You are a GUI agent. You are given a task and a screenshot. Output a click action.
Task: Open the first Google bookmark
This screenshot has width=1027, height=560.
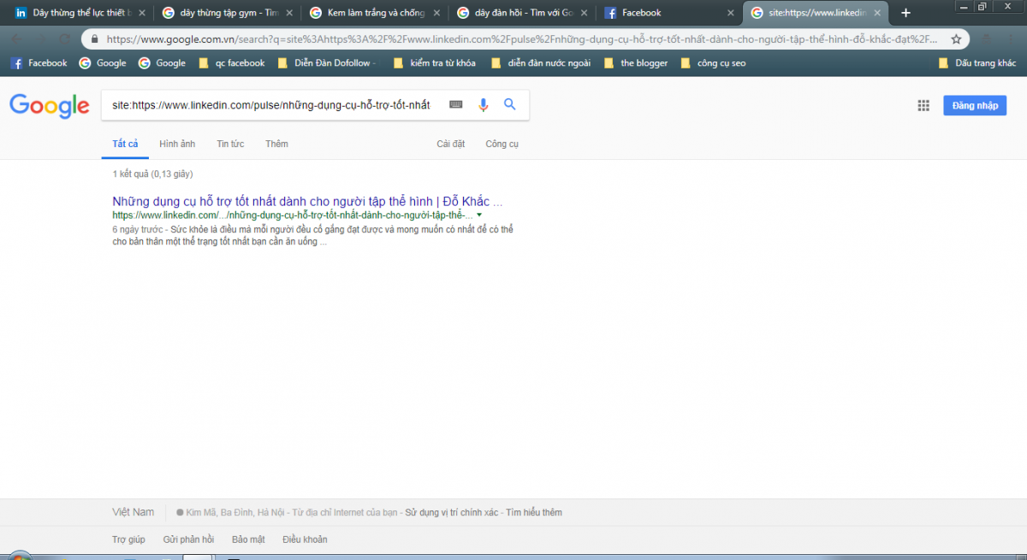coord(103,62)
